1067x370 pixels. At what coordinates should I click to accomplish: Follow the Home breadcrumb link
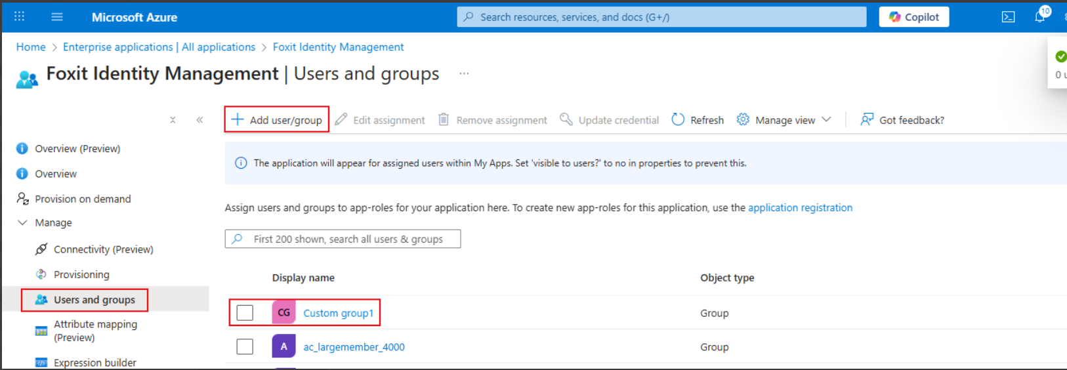(x=31, y=47)
